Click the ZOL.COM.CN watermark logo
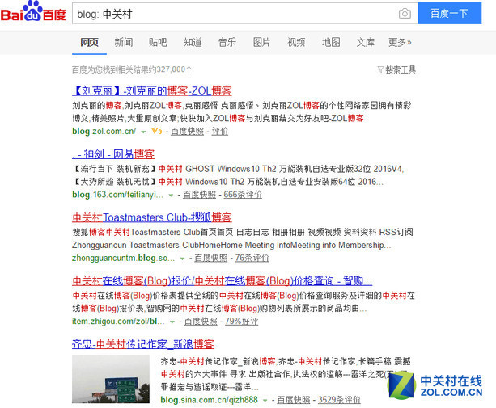Screen dimensions: 496x408 point(435,385)
